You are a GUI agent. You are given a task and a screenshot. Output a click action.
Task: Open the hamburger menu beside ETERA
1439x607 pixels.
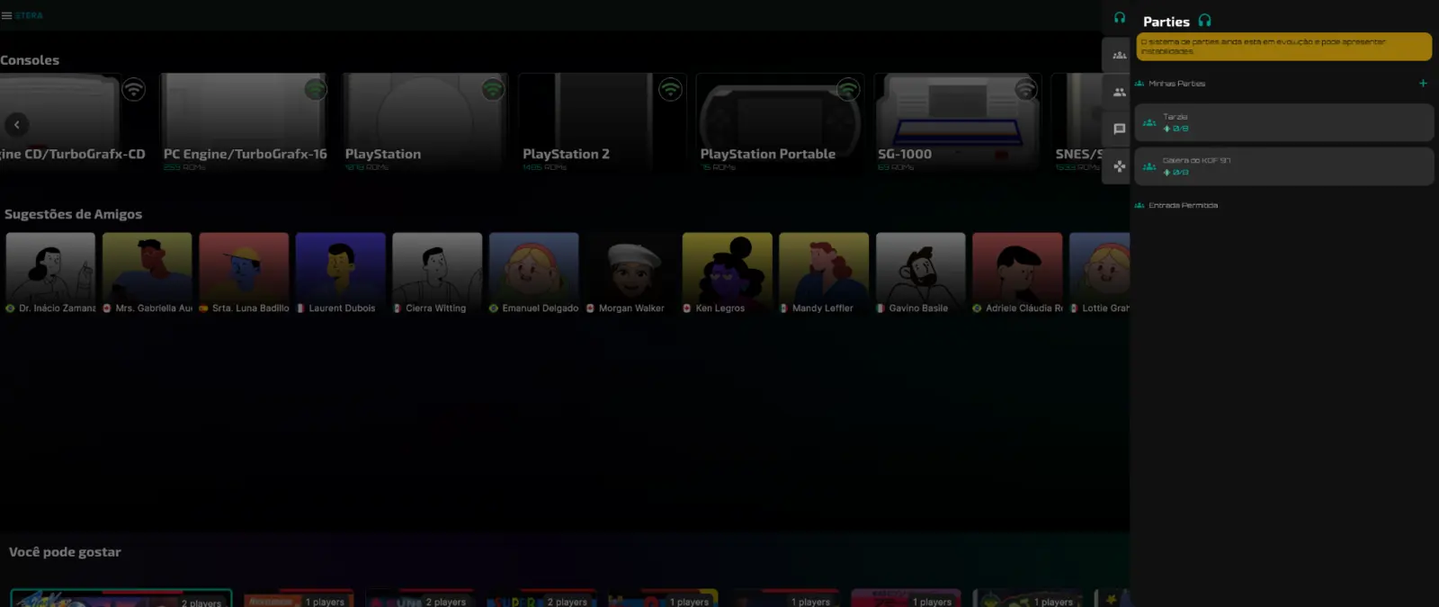tap(6, 15)
